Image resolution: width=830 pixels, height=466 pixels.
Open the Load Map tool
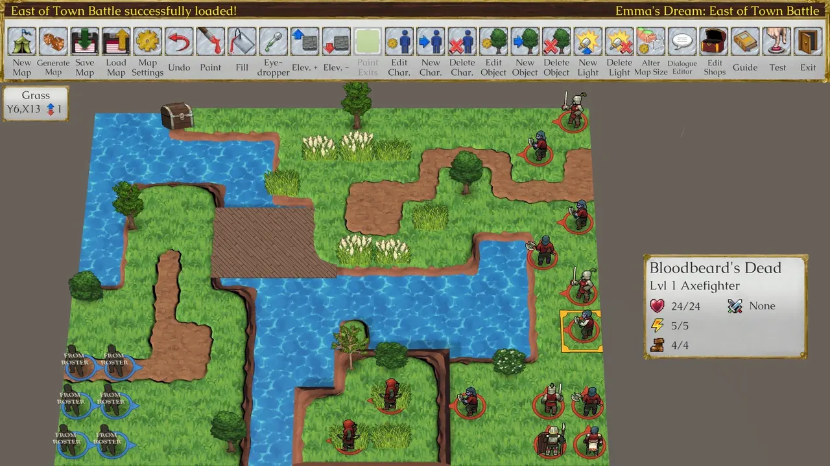[116, 41]
